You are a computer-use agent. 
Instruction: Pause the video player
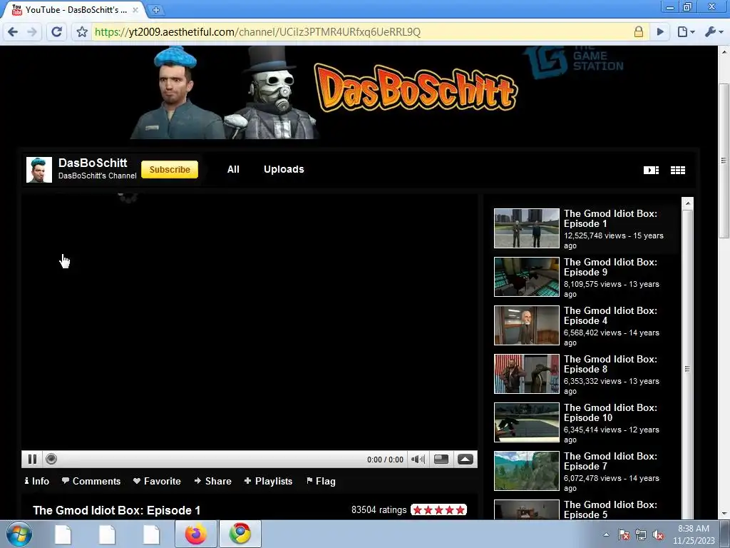32,459
